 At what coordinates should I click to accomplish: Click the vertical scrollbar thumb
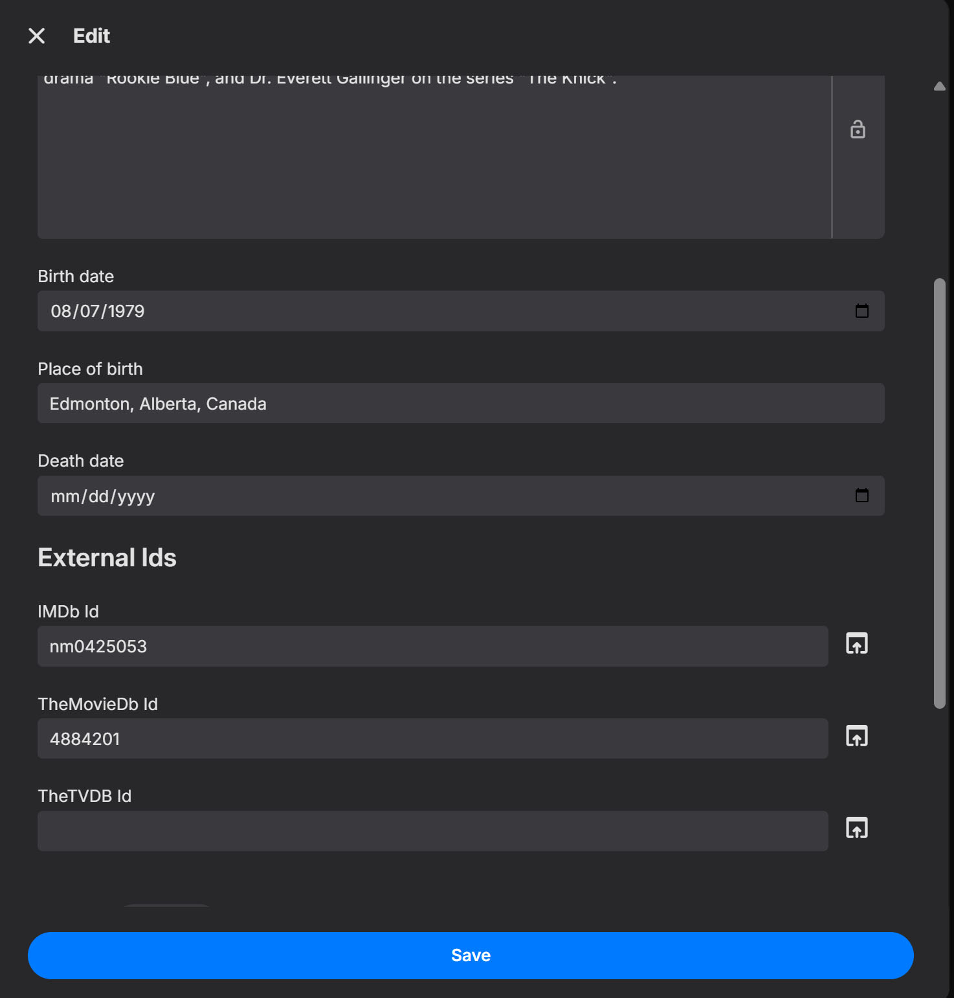pyautogui.click(x=940, y=493)
